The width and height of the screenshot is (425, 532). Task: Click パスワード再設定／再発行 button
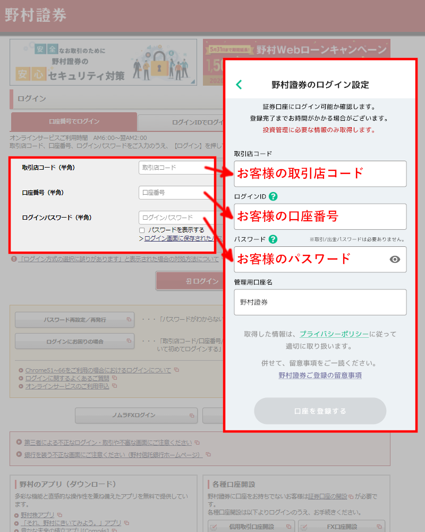pos(74,320)
